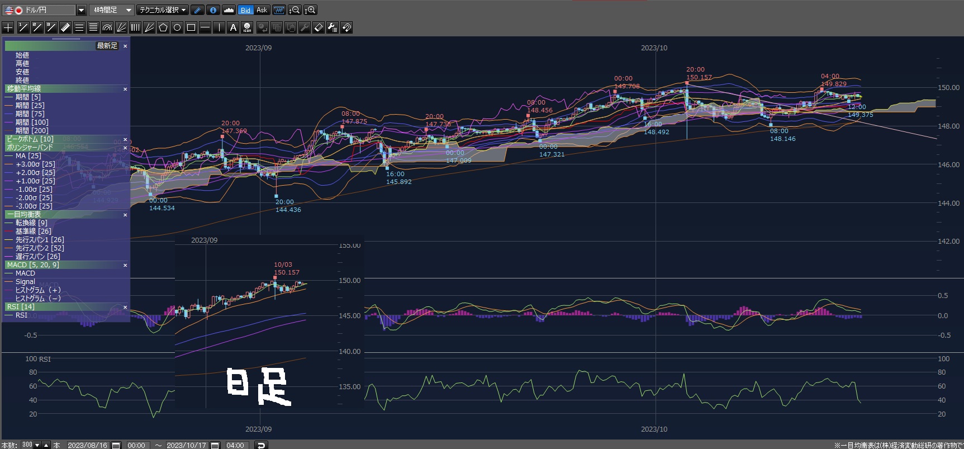Click the end date 2023/10/17 field
Viewport: 964px width, 449px height.
187,445
